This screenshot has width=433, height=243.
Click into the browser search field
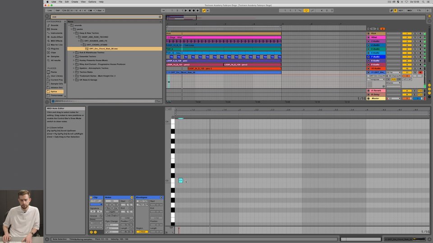tap(104, 17)
